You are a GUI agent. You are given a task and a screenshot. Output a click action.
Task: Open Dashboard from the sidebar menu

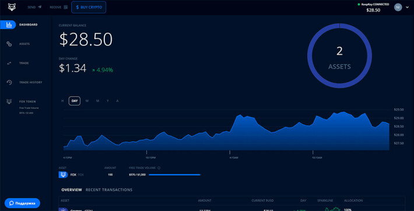[28, 24]
